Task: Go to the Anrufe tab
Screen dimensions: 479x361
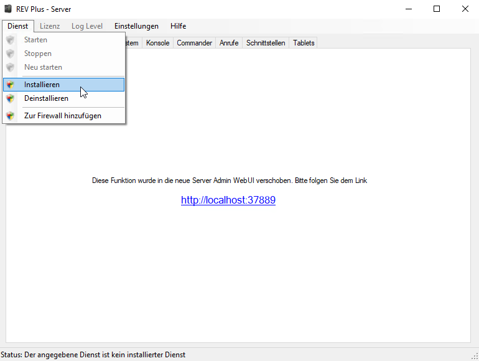Action: [229, 43]
